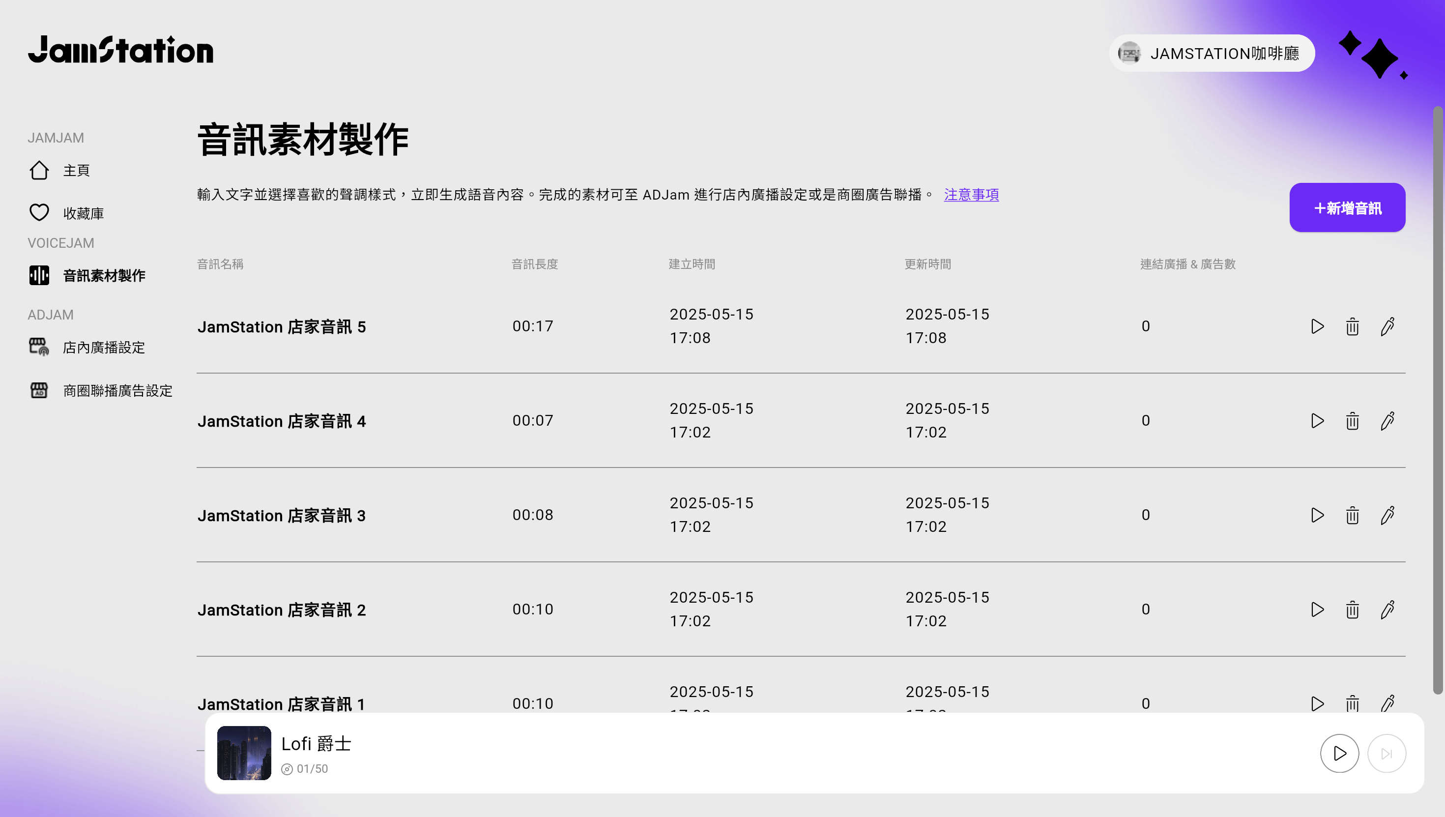Click the name JamStation 店家音訊 1
Screen dimensions: 1445x817
point(282,703)
